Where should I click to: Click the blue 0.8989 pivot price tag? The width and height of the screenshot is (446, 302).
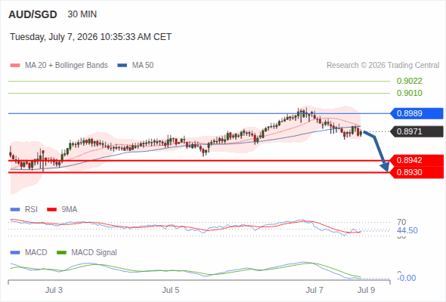point(417,113)
